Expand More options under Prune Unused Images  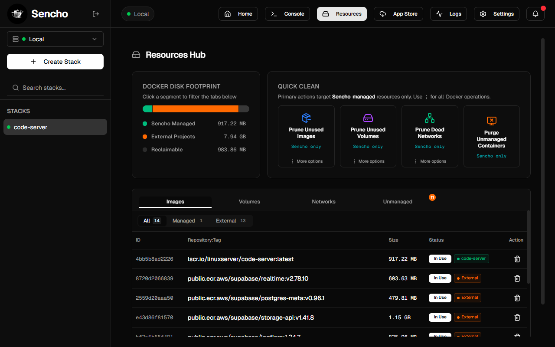(306, 161)
